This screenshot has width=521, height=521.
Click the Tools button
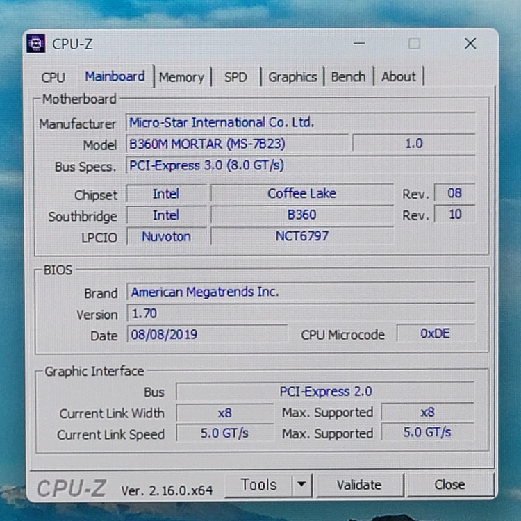click(258, 485)
